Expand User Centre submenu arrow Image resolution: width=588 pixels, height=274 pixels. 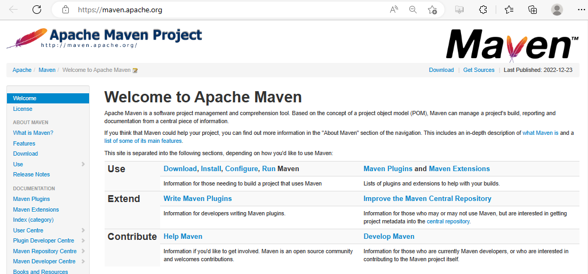click(83, 230)
